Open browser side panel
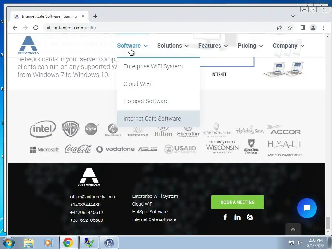This screenshot has width=332, height=249. point(303,28)
